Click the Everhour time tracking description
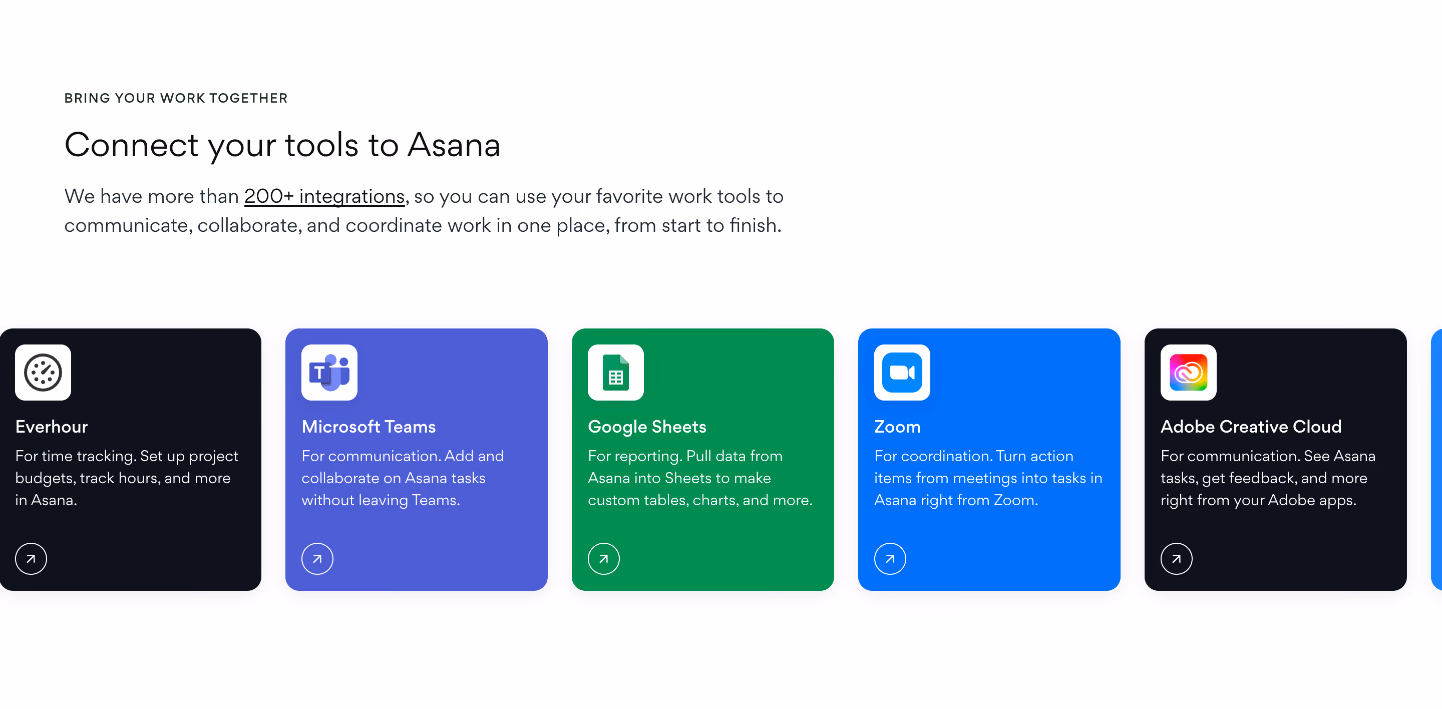Image resolution: width=1442 pixels, height=709 pixels. 127,478
